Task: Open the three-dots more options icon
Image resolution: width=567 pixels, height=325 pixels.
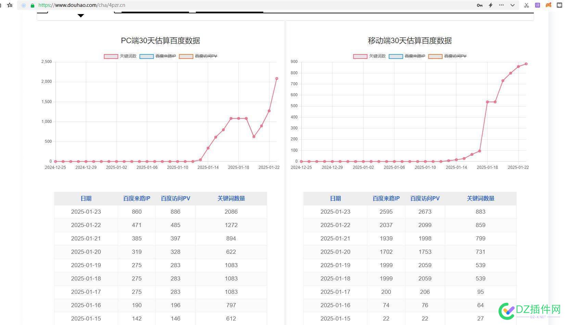Action: [x=502, y=5]
